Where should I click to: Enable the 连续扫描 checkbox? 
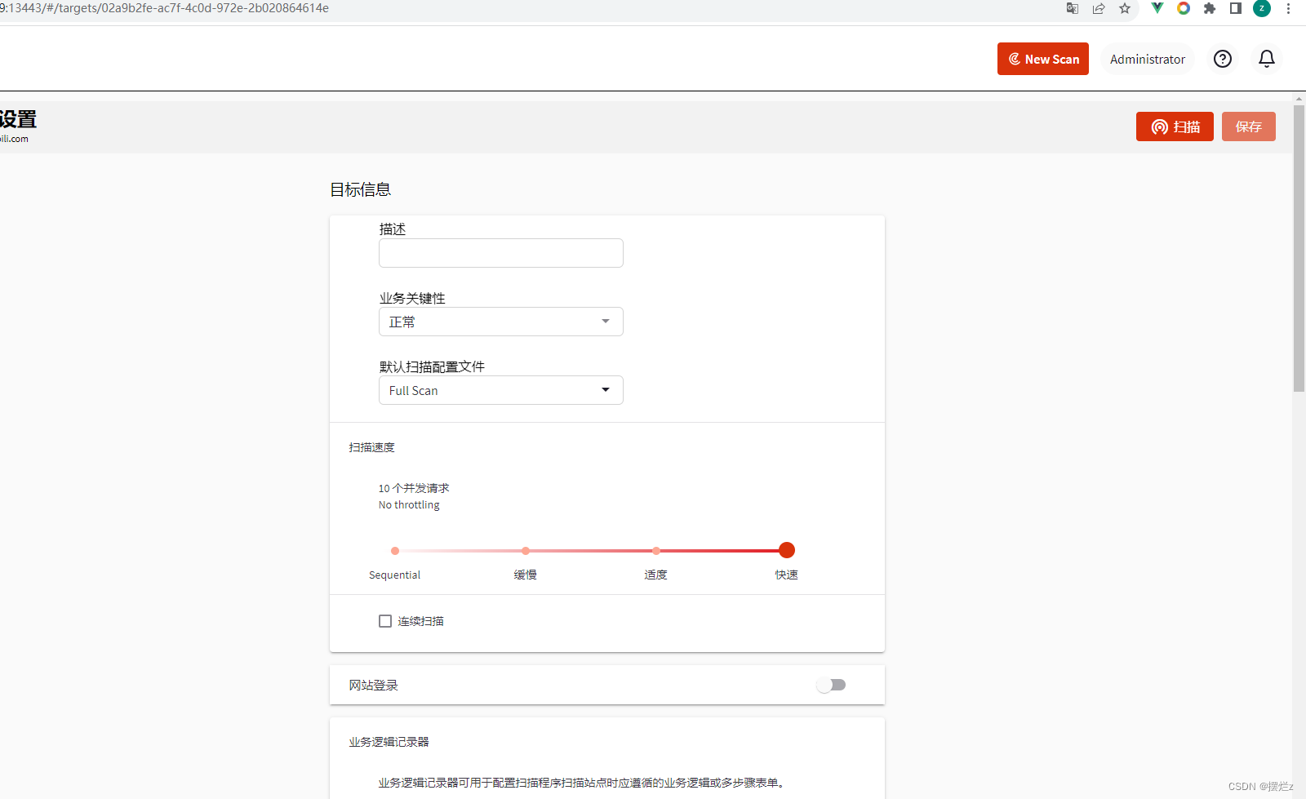click(384, 621)
